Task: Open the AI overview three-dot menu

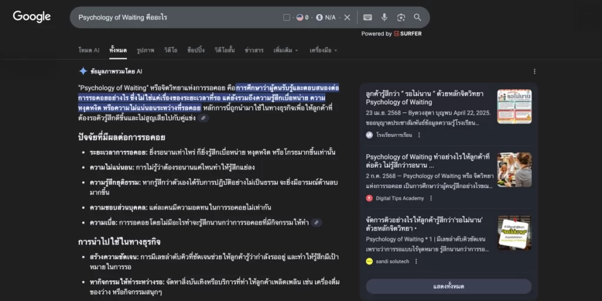Action: [x=534, y=71]
